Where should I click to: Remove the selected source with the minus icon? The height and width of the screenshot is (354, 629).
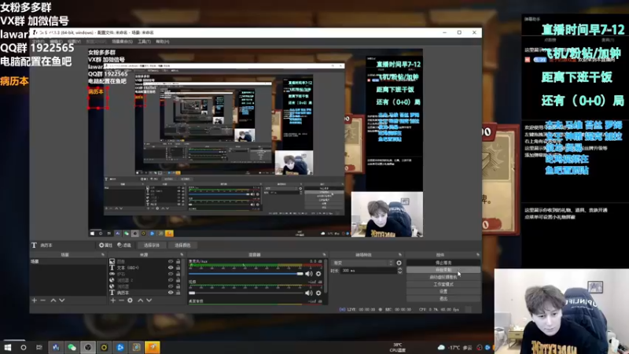[121, 301]
